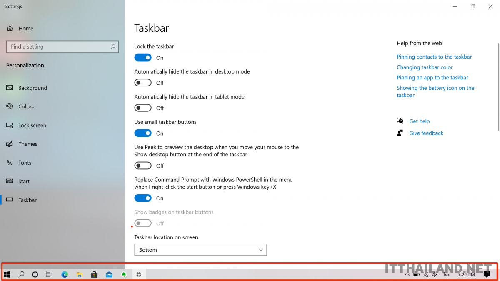Disable Replace Command Prompt with PowerShell
The width and height of the screenshot is (500, 281).
pyautogui.click(x=143, y=198)
